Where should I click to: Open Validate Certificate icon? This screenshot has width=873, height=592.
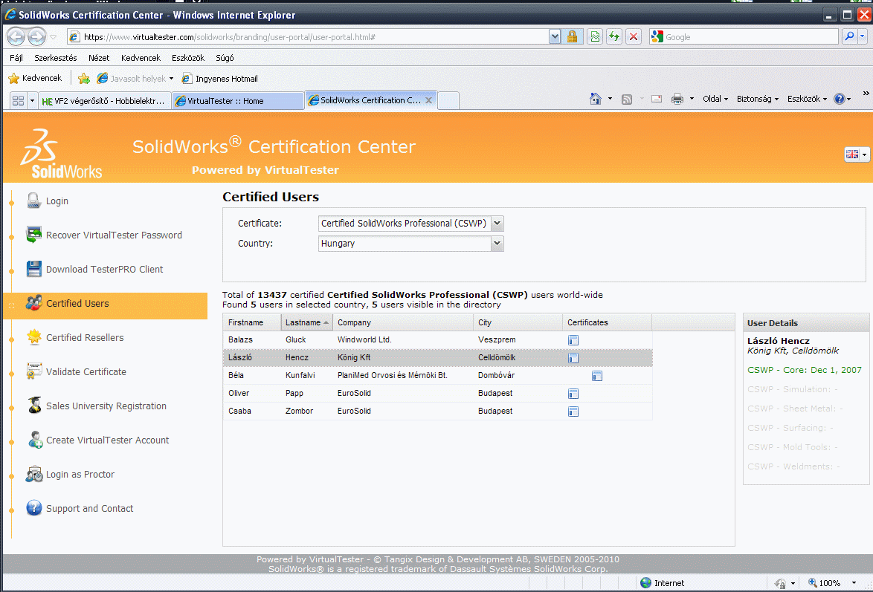[x=34, y=371]
